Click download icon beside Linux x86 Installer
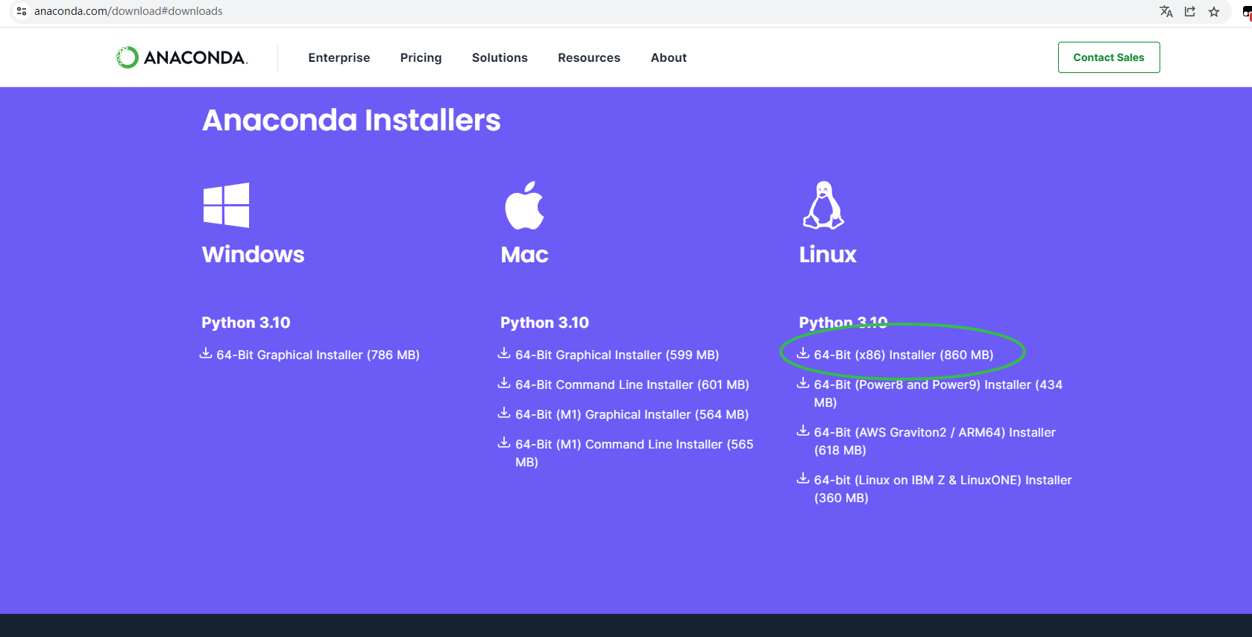 [x=803, y=353]
